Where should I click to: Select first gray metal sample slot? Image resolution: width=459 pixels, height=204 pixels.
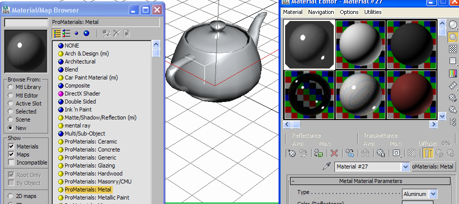pyautogui.click(x=309, y=44)
